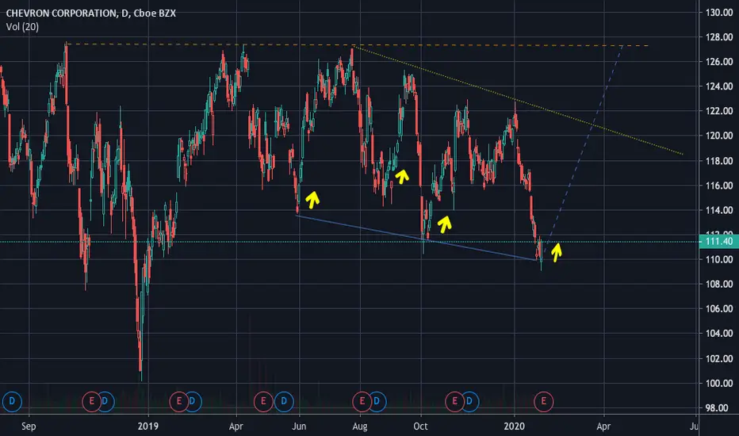739x436 pixels.
Task: Select the Vol (20) indicator label
Action: (x=23, y=27)
